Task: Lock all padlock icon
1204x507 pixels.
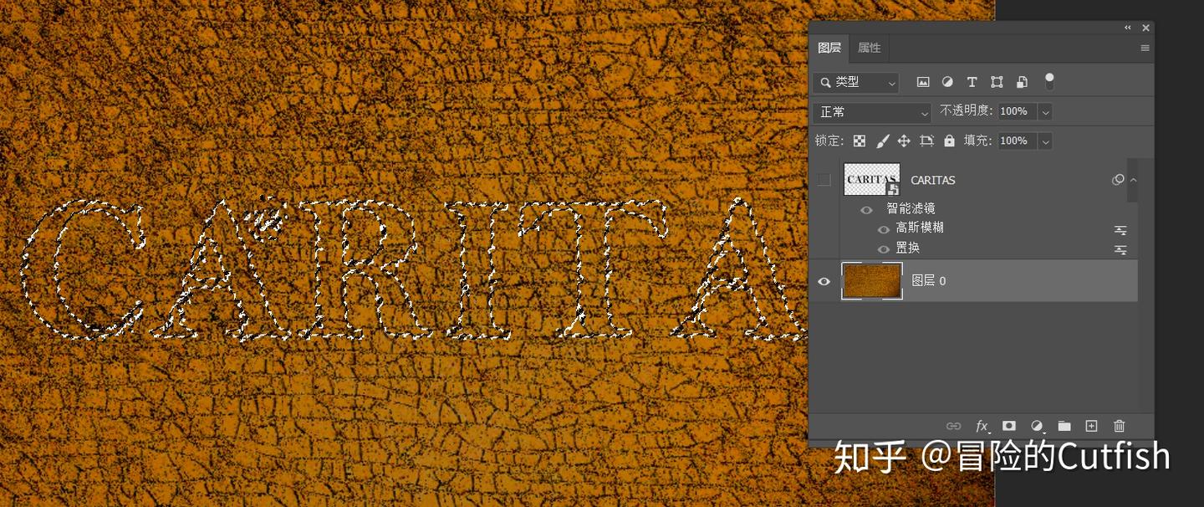Action: click(x=949, y=141)
